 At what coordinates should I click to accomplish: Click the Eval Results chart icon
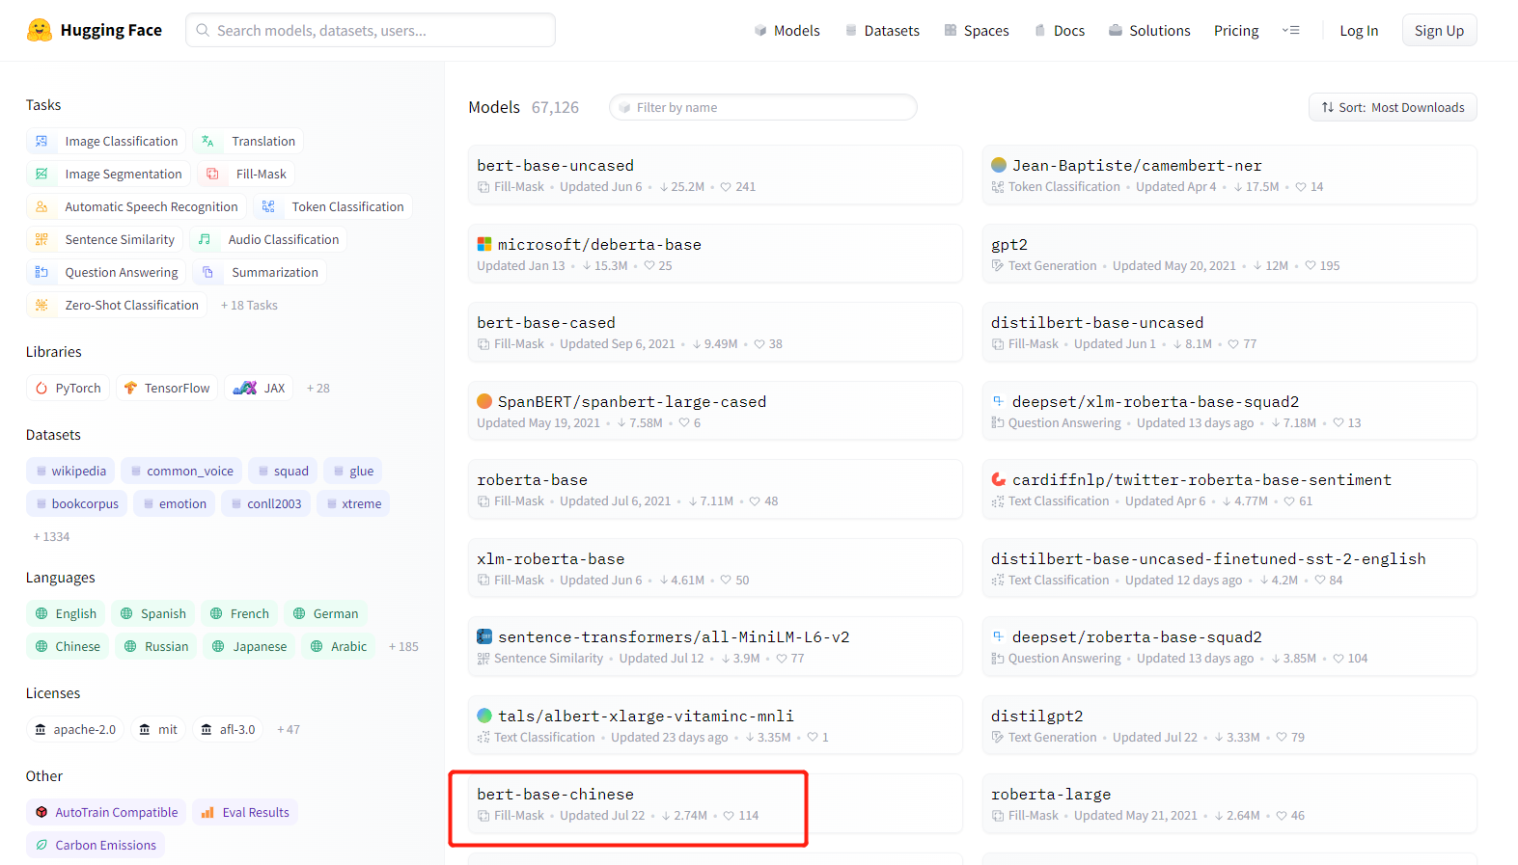(207, 813)
